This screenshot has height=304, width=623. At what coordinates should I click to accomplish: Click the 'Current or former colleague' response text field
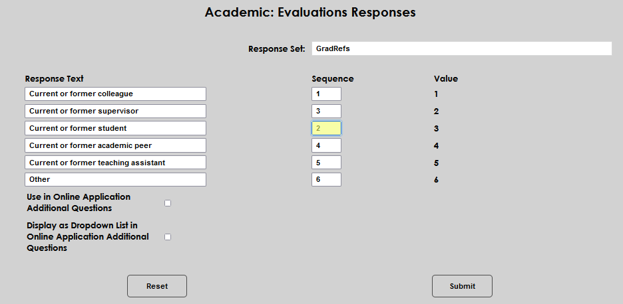pos(116,94)
